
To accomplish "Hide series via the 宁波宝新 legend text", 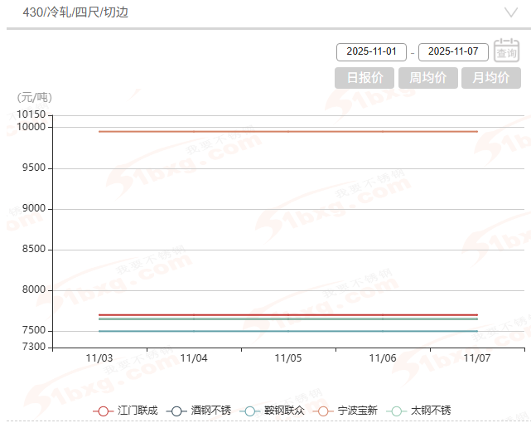I will click(x=358, y=411).
